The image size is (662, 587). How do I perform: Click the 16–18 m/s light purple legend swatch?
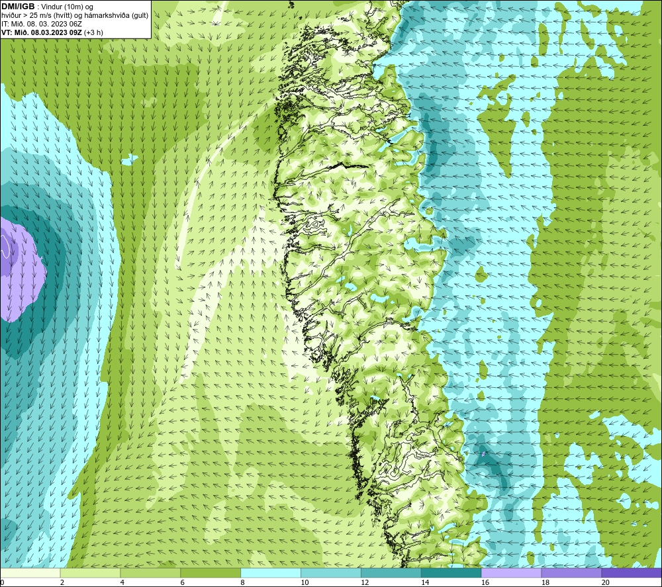pos(511,572)
